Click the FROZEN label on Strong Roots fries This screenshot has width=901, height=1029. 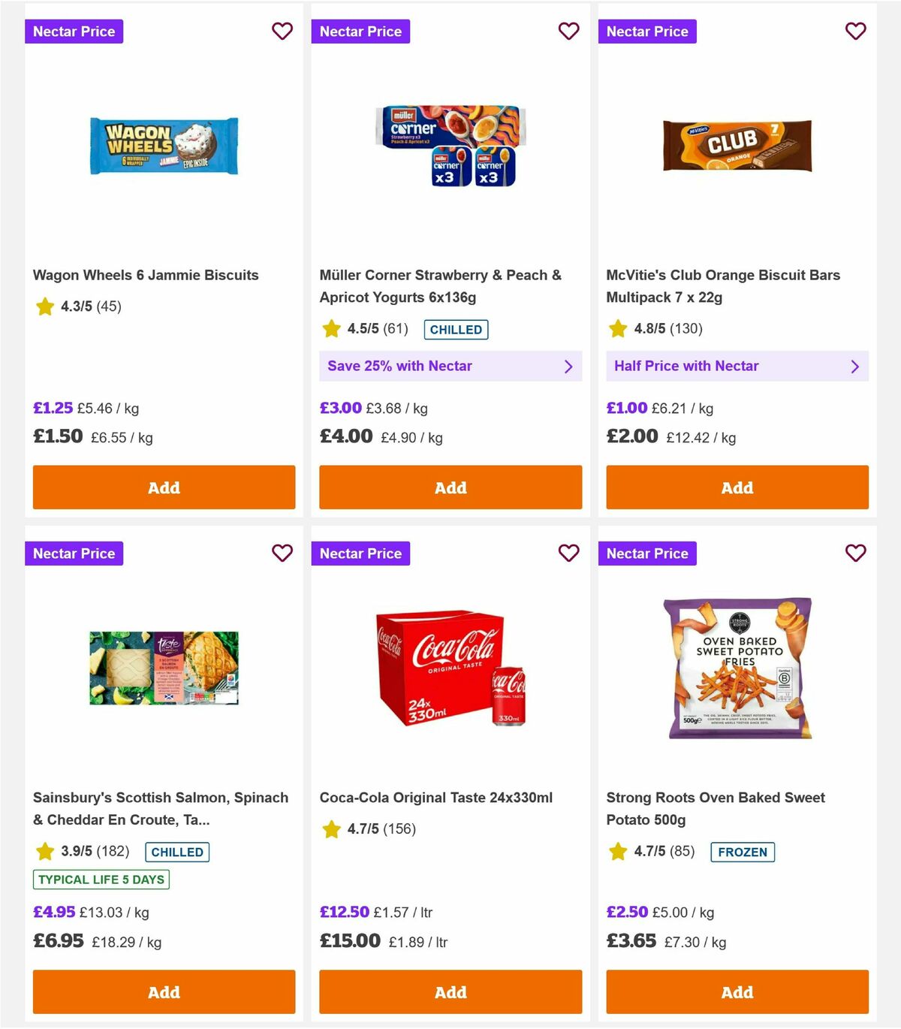pos(743,852)
